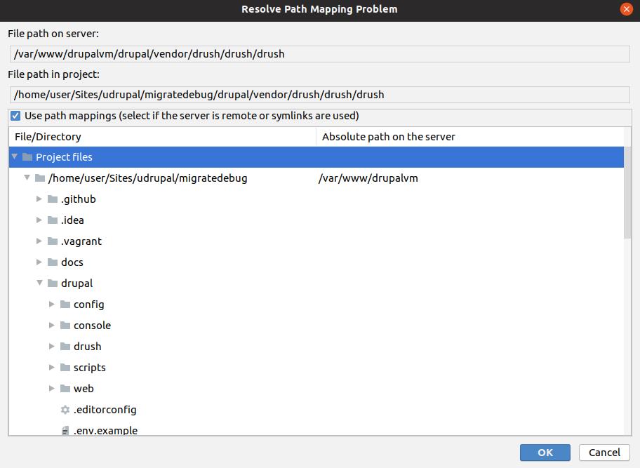Click the console folder icon
This screenshot has width=640, height=468.
click(65, 325)
